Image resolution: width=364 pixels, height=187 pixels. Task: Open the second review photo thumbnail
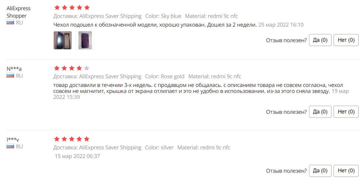(85, 40)
